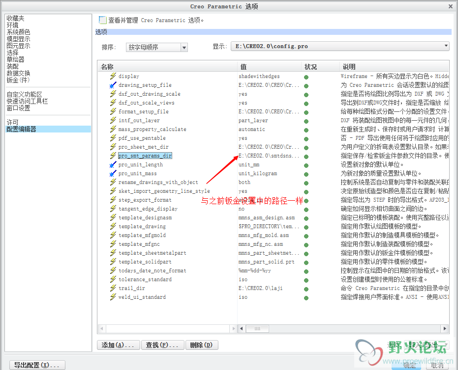Open 钣金(件) category
The image size is (458, 370).
coord(18,80)
